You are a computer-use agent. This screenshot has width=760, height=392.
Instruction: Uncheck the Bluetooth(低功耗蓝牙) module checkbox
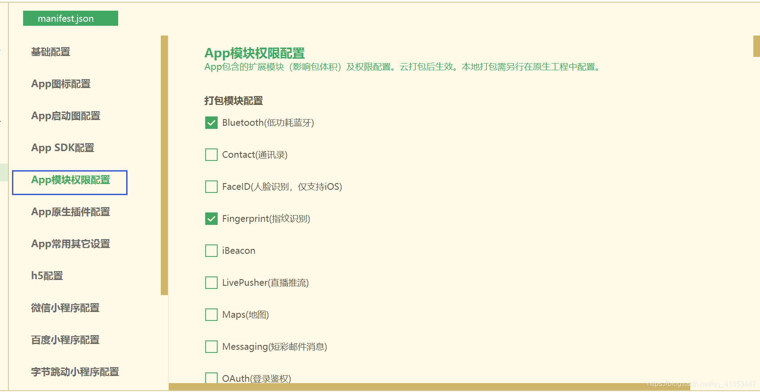tap(211, 123)
